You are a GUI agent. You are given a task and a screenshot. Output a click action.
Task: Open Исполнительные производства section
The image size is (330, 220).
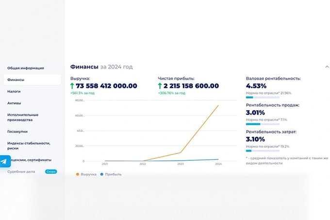point(23,117)
